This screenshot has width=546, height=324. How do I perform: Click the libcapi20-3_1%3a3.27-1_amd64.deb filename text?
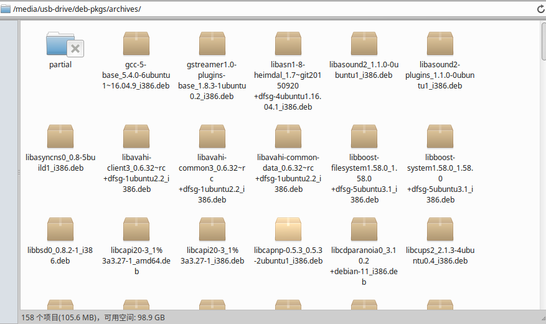[x=136, y=260]
